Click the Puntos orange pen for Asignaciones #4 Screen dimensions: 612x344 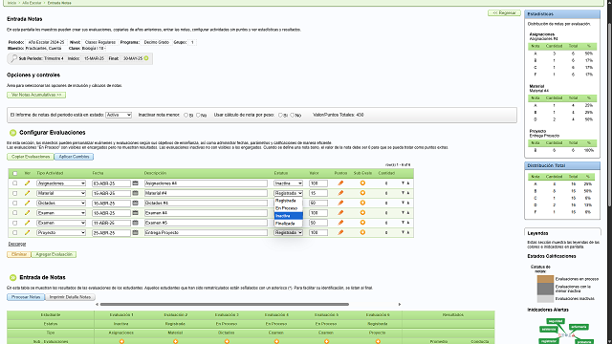[340, 183]
